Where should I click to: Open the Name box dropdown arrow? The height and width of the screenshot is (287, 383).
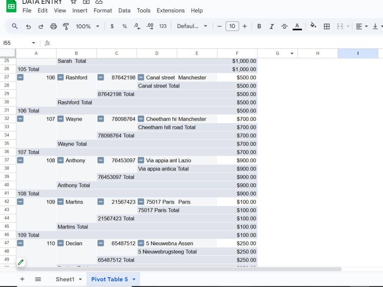33,43
